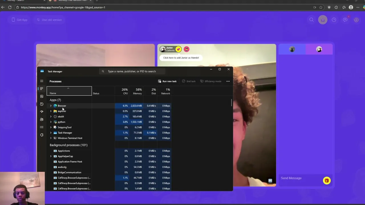Select the BridgeCommunication process row
This screenshot has height=205, width=365.
[x=109, y=173]
